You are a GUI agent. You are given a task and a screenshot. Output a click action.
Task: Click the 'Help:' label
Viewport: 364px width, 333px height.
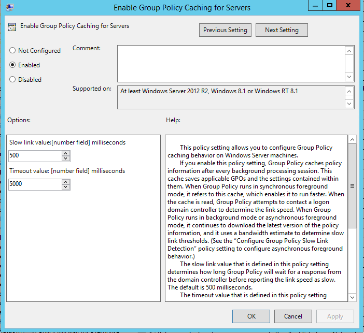point(173,120)
